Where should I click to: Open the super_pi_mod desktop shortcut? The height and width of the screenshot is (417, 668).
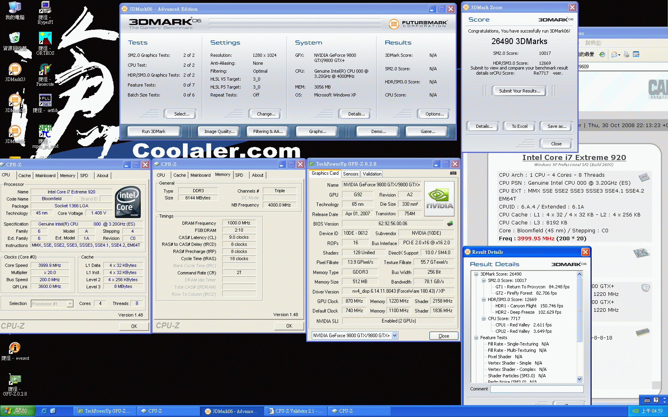[45, 137]
